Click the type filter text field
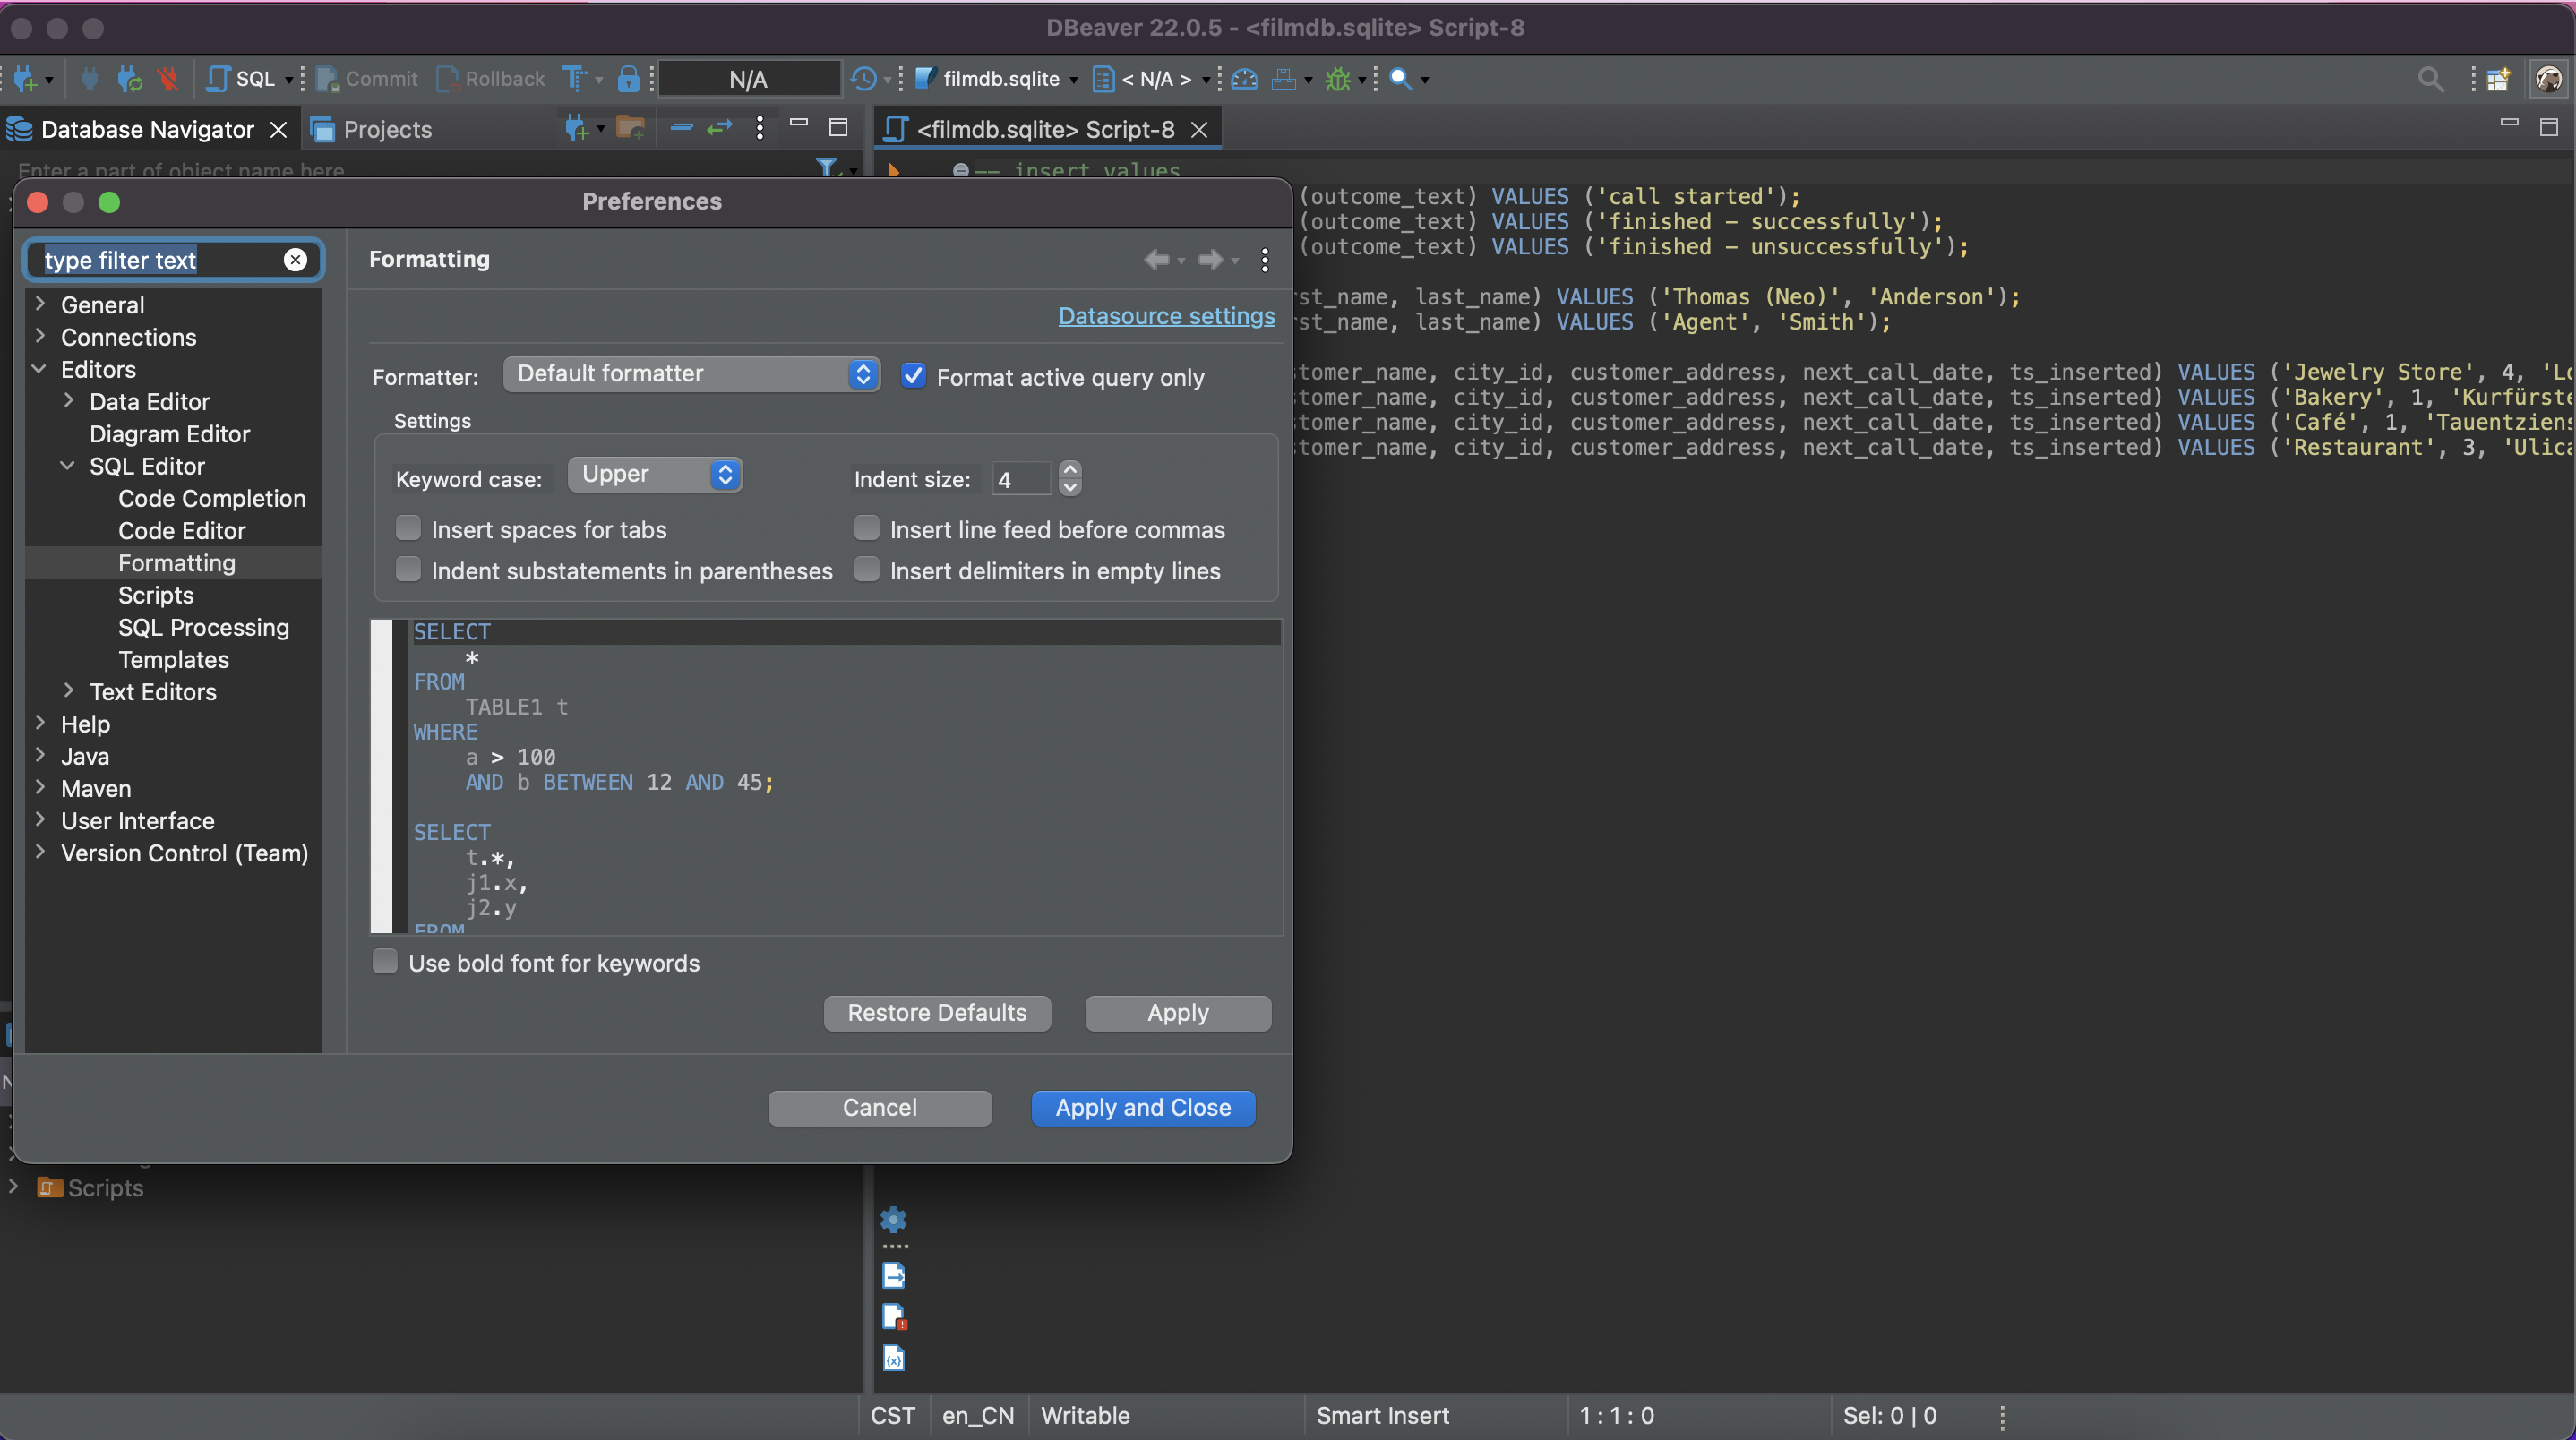 (160, 260)
